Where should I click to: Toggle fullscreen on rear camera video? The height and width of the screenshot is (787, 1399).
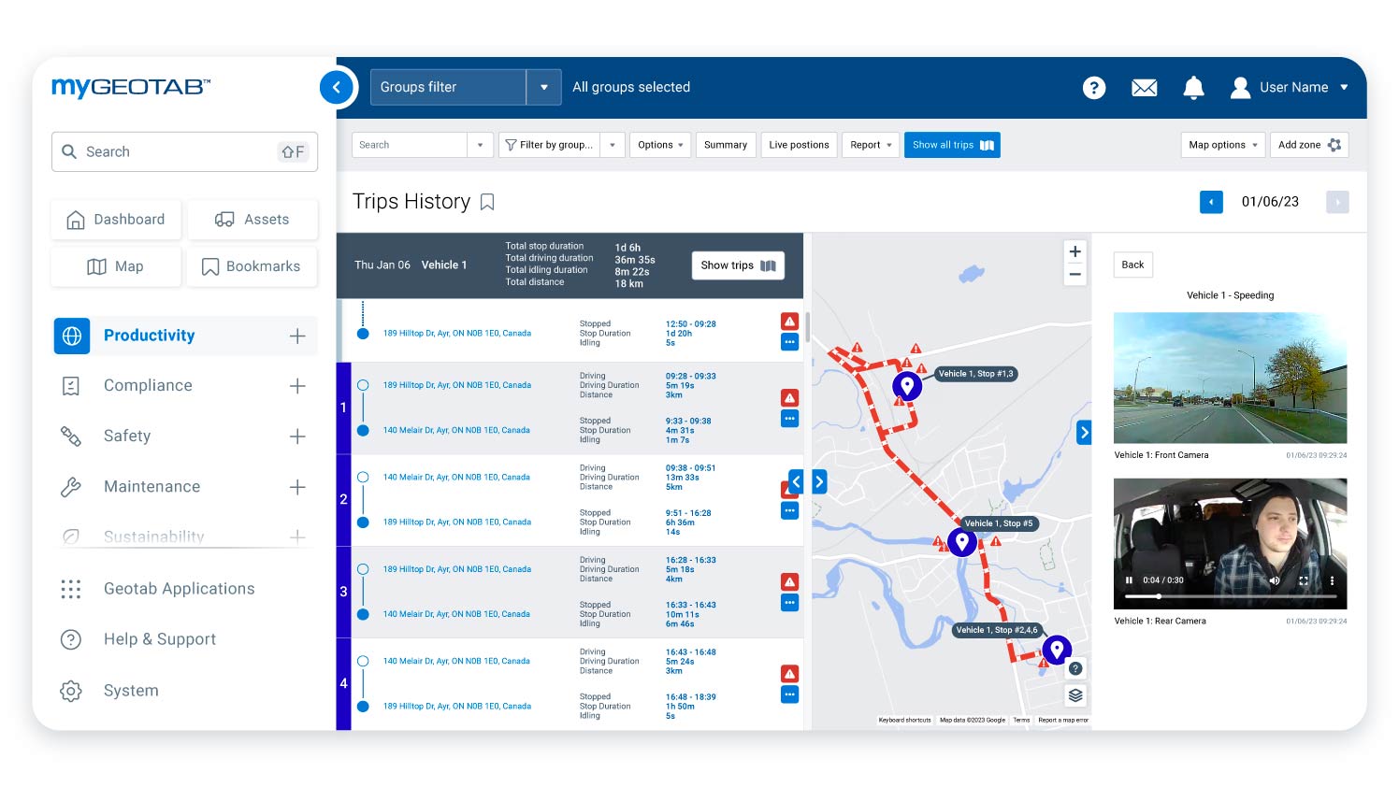coord(1304,580)
